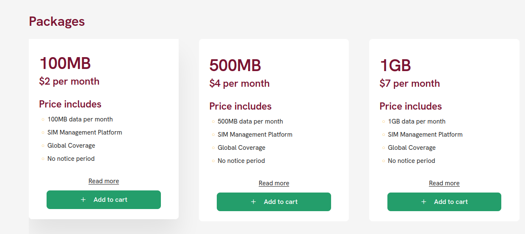Viewport: 525px width, 234px height.
Task: Click the plus icon on 1GB Add to cart
Action: click(x=424, y=202)
